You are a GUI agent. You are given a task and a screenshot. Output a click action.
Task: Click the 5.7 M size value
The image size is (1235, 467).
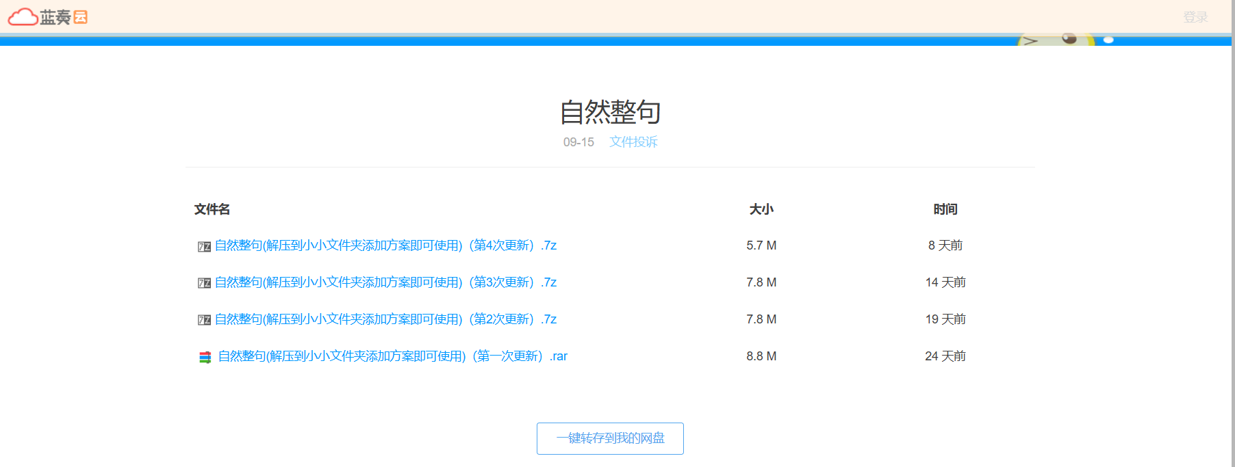click(x=761, y=245)
